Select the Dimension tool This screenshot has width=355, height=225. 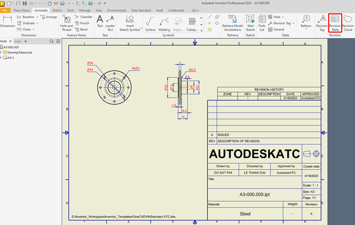(x=7, y=21)
